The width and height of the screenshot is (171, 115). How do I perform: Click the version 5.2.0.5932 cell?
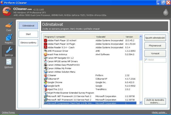pyautogui.click(x=130, y=86)
